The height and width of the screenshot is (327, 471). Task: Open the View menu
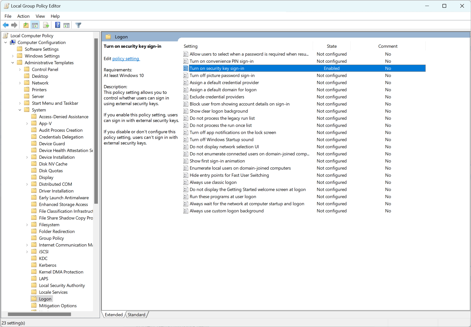(x=40, y=16)
